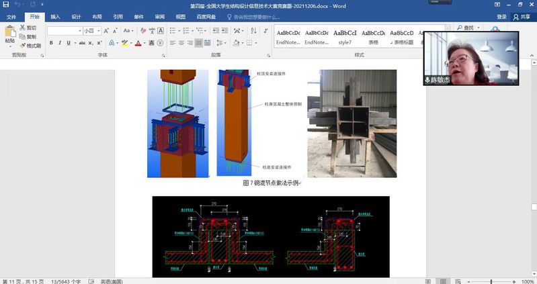Image resolution: width=537 pixels, height=284 pixels.
Task: Open the font size dropdown showing 小四
Action: click(97, 30)
